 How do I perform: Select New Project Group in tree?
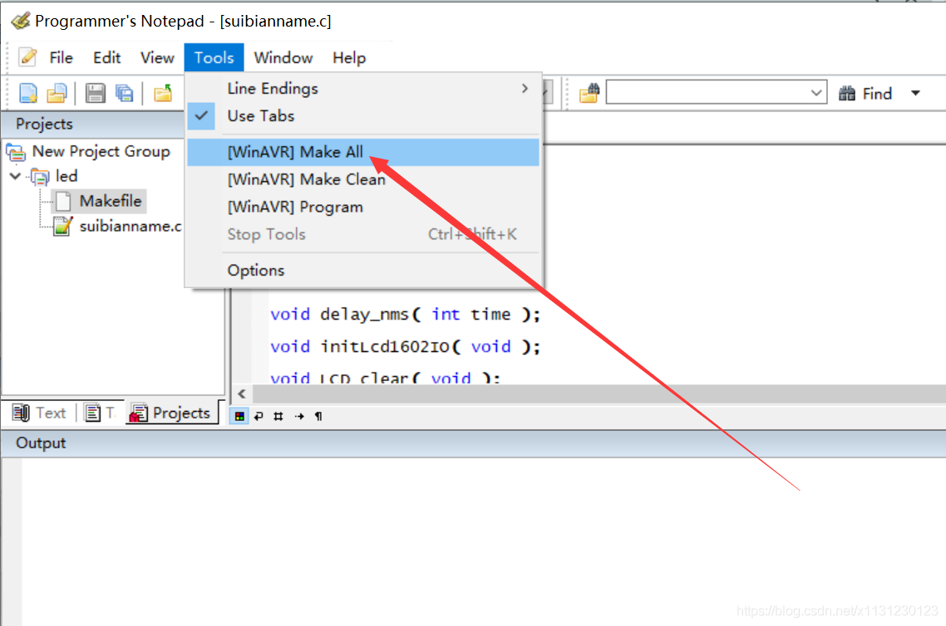(x=101, y=151)
